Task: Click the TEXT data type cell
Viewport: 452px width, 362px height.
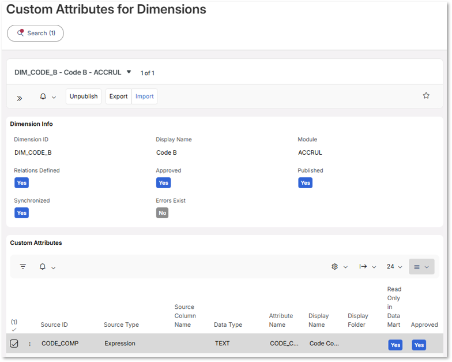Action: click(x=223, y=344)
